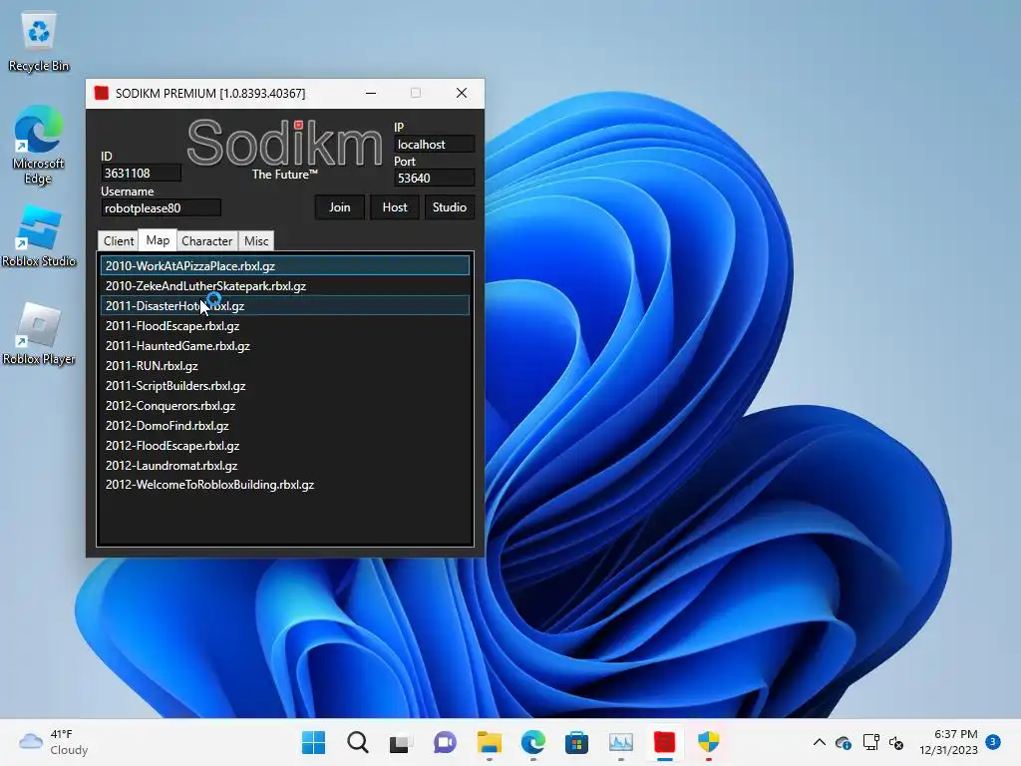Switch to the Client tab
This screenshot has height=766, width=1021.
coord(119,241)
